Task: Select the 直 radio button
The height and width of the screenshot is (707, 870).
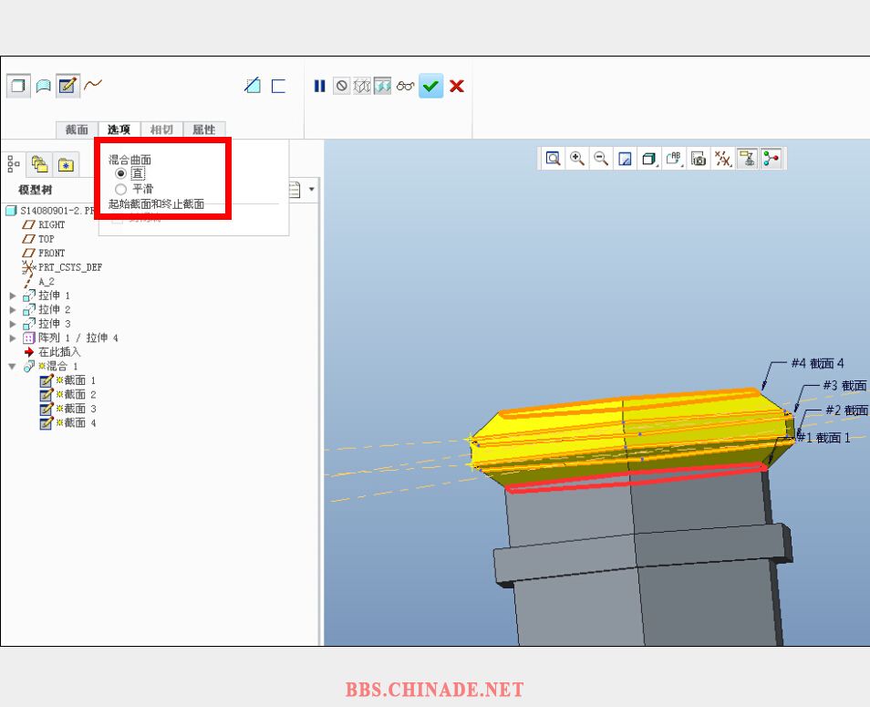Action: tap(120, 173)
